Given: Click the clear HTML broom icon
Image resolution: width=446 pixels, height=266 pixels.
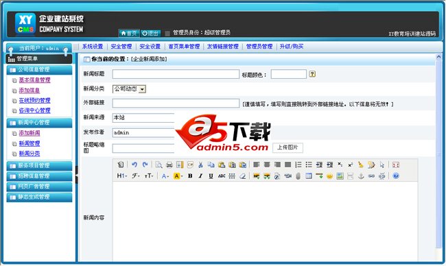Looking at the screenshot, I should point(361,165).
